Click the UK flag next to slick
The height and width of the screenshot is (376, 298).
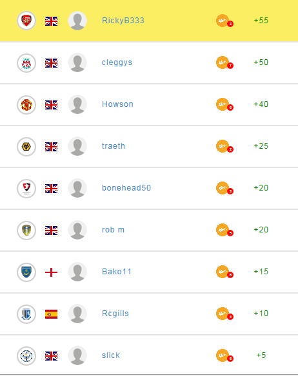pos(51,356)
